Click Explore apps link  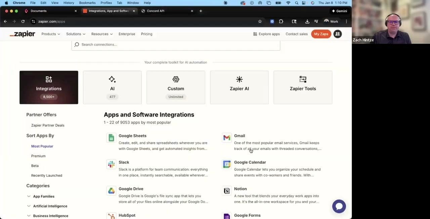(x=266, y=34)
